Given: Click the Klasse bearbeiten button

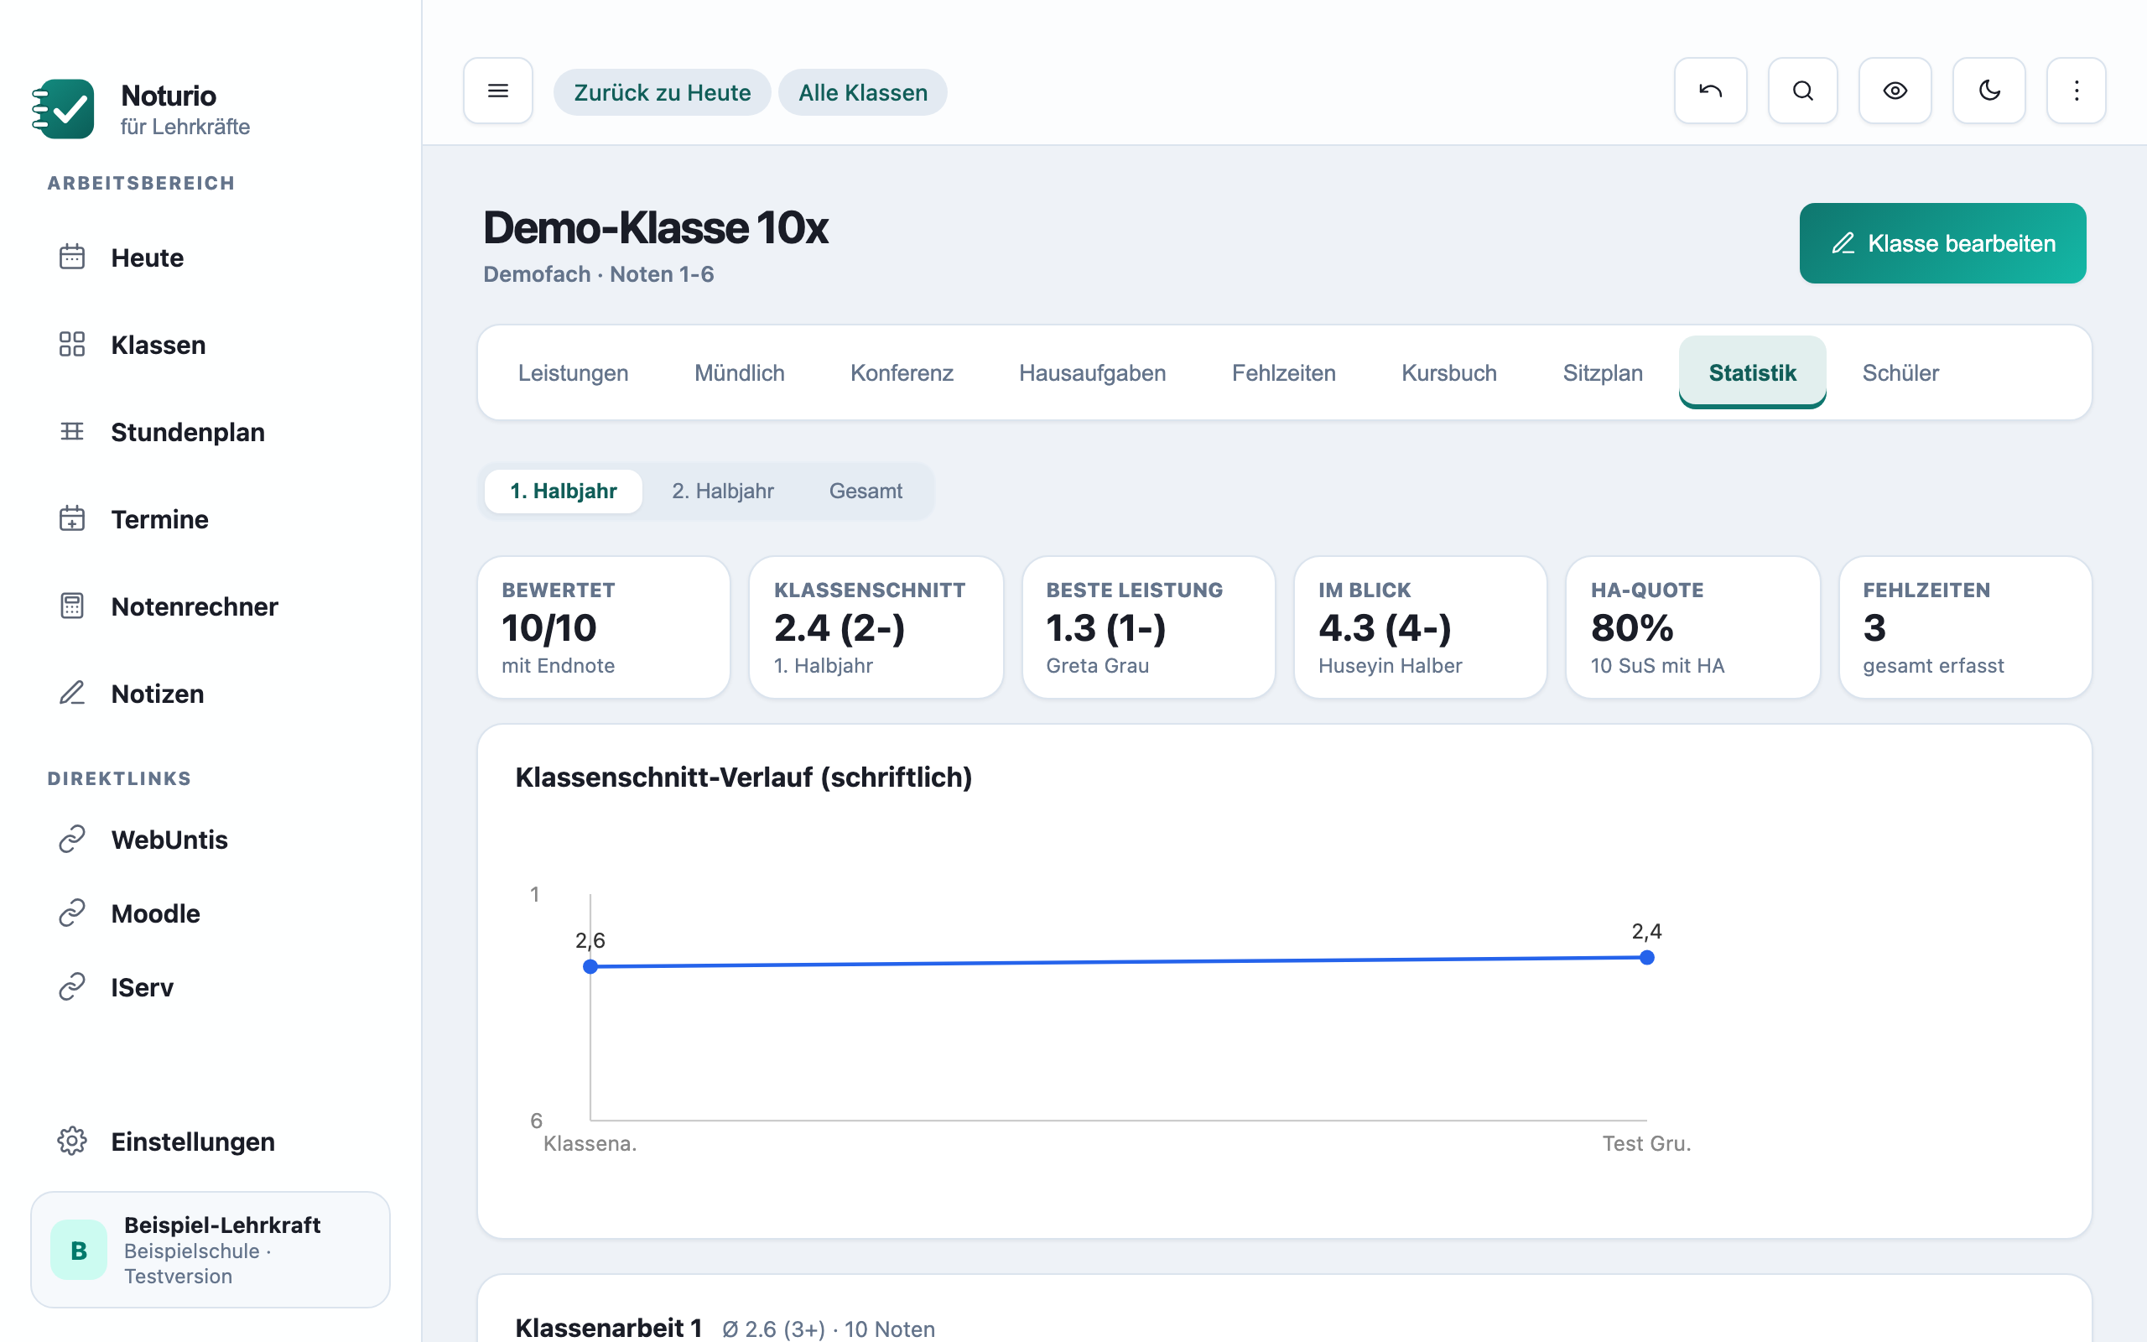Looking at the screenshot, I should pos(1942,243).
